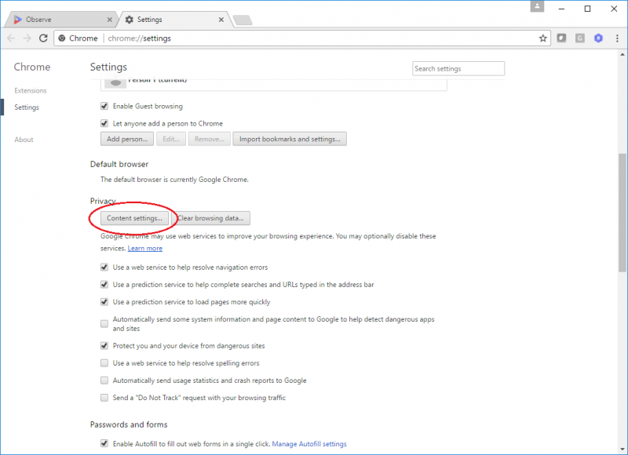Reload the page with refresh icon
This screenshot has width=628, height=455.
(x=43, y=38)
